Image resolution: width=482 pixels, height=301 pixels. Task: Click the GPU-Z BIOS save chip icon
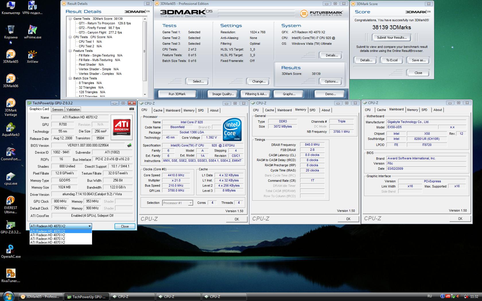click(x=129, y=145)
